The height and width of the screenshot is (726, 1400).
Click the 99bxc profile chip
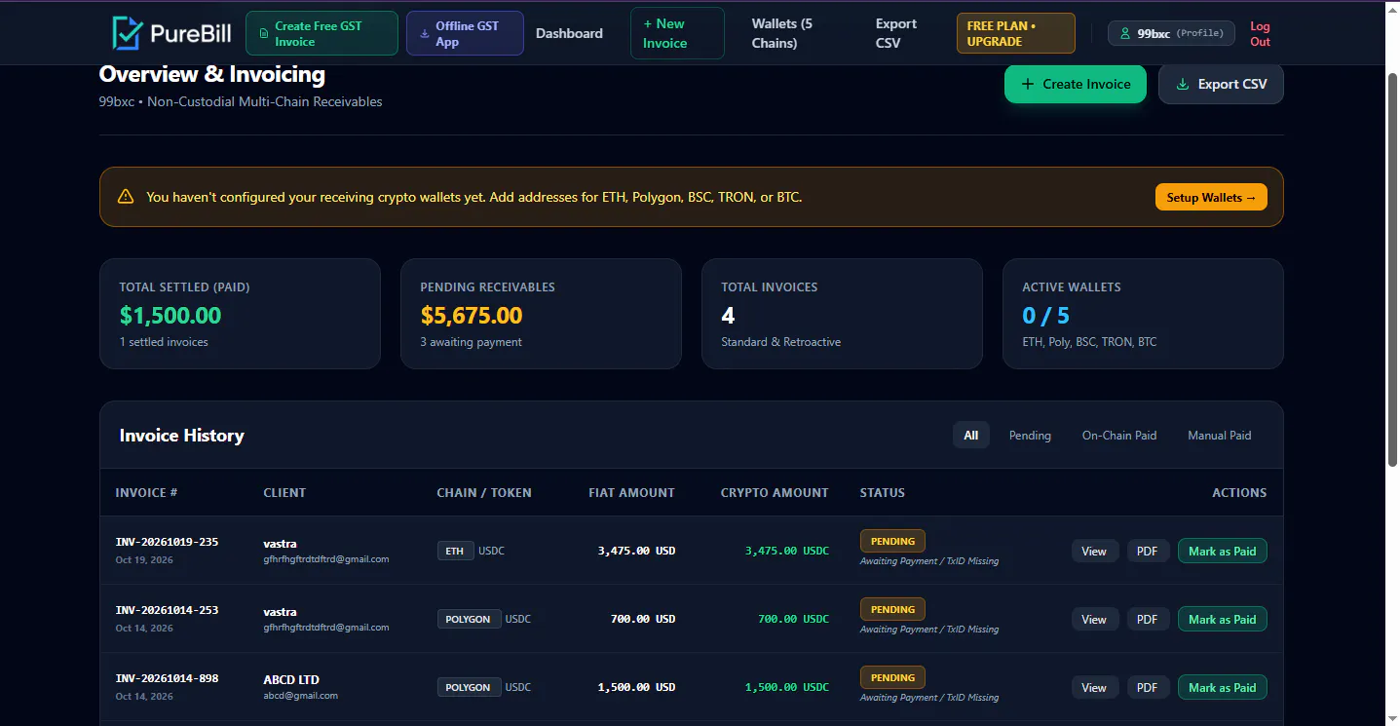click(1171, 33)
